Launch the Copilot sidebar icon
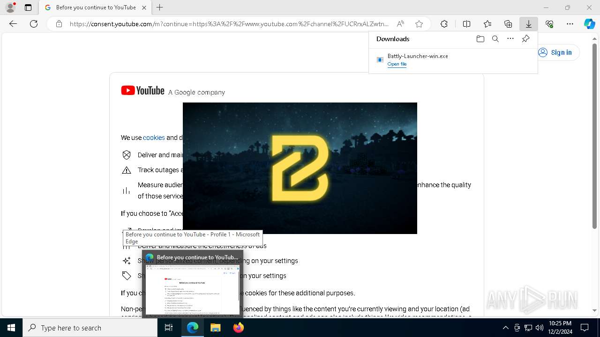Viewport: 600px width, 337px height. pyautogui.click(x=589, y=24)
